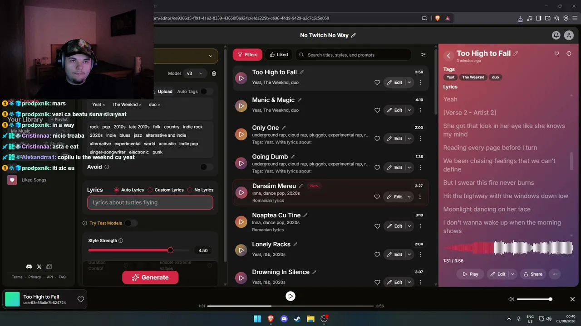Image resolution: width=581 pixels, height=326 pixels.
Task: Show song info in the details panel
Action: pos(569,53)
